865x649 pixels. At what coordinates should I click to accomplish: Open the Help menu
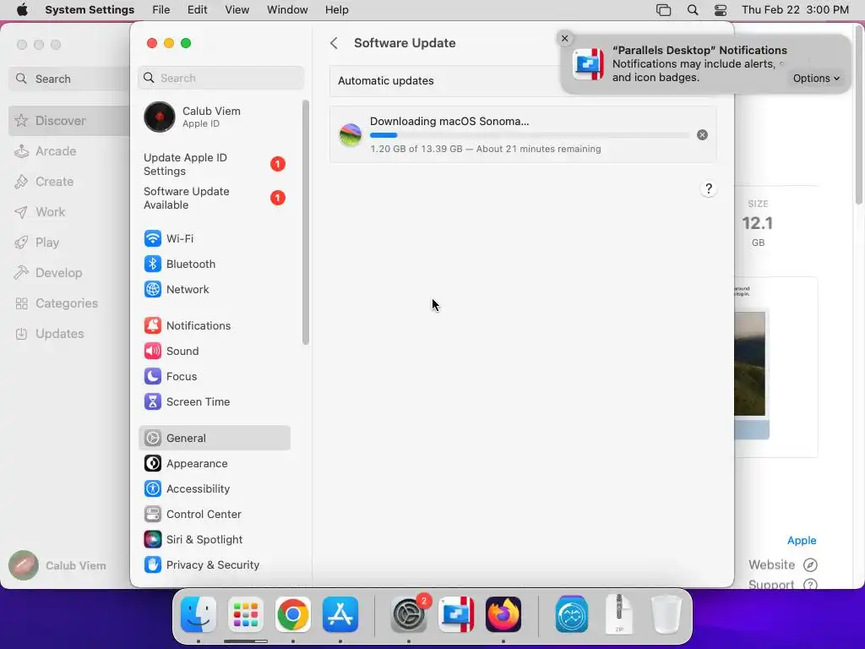336,10
